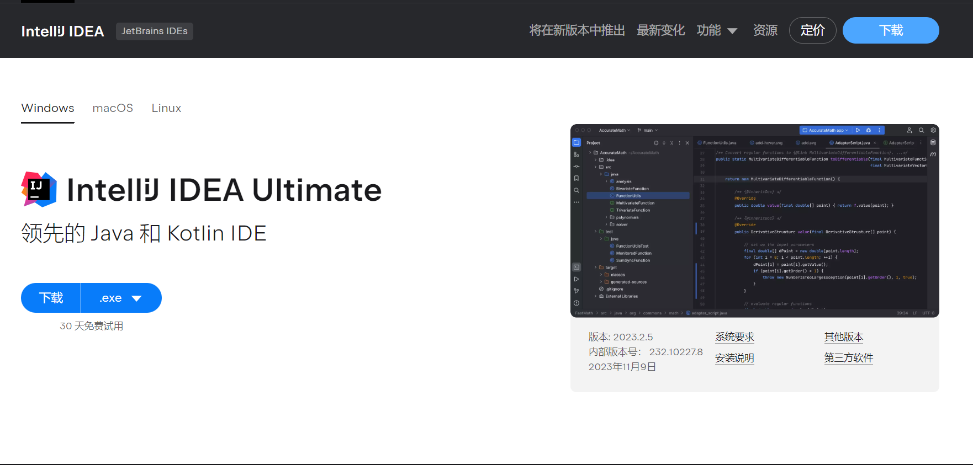
Task: Click the release date 2023年11月9日
Action: [622, 367]
